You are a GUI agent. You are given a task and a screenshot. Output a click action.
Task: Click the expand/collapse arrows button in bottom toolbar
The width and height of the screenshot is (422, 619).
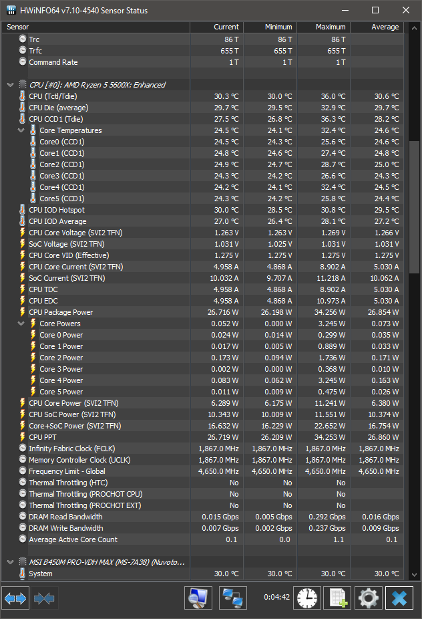[x=15, y=598]
